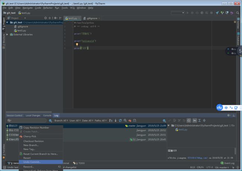Click the Version Control panel settings gear

click(229, 115)
